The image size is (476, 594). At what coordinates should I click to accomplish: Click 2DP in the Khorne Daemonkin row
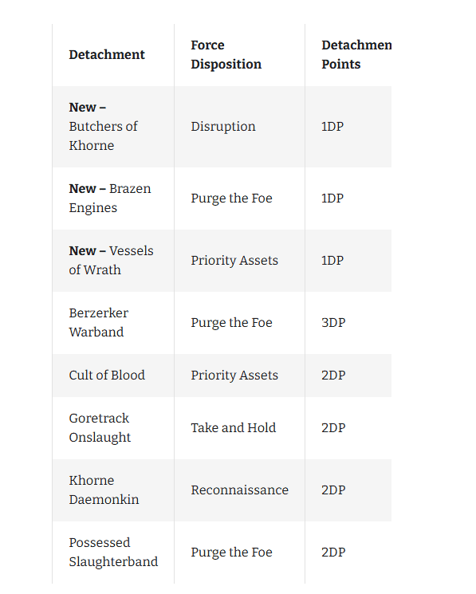333,490
